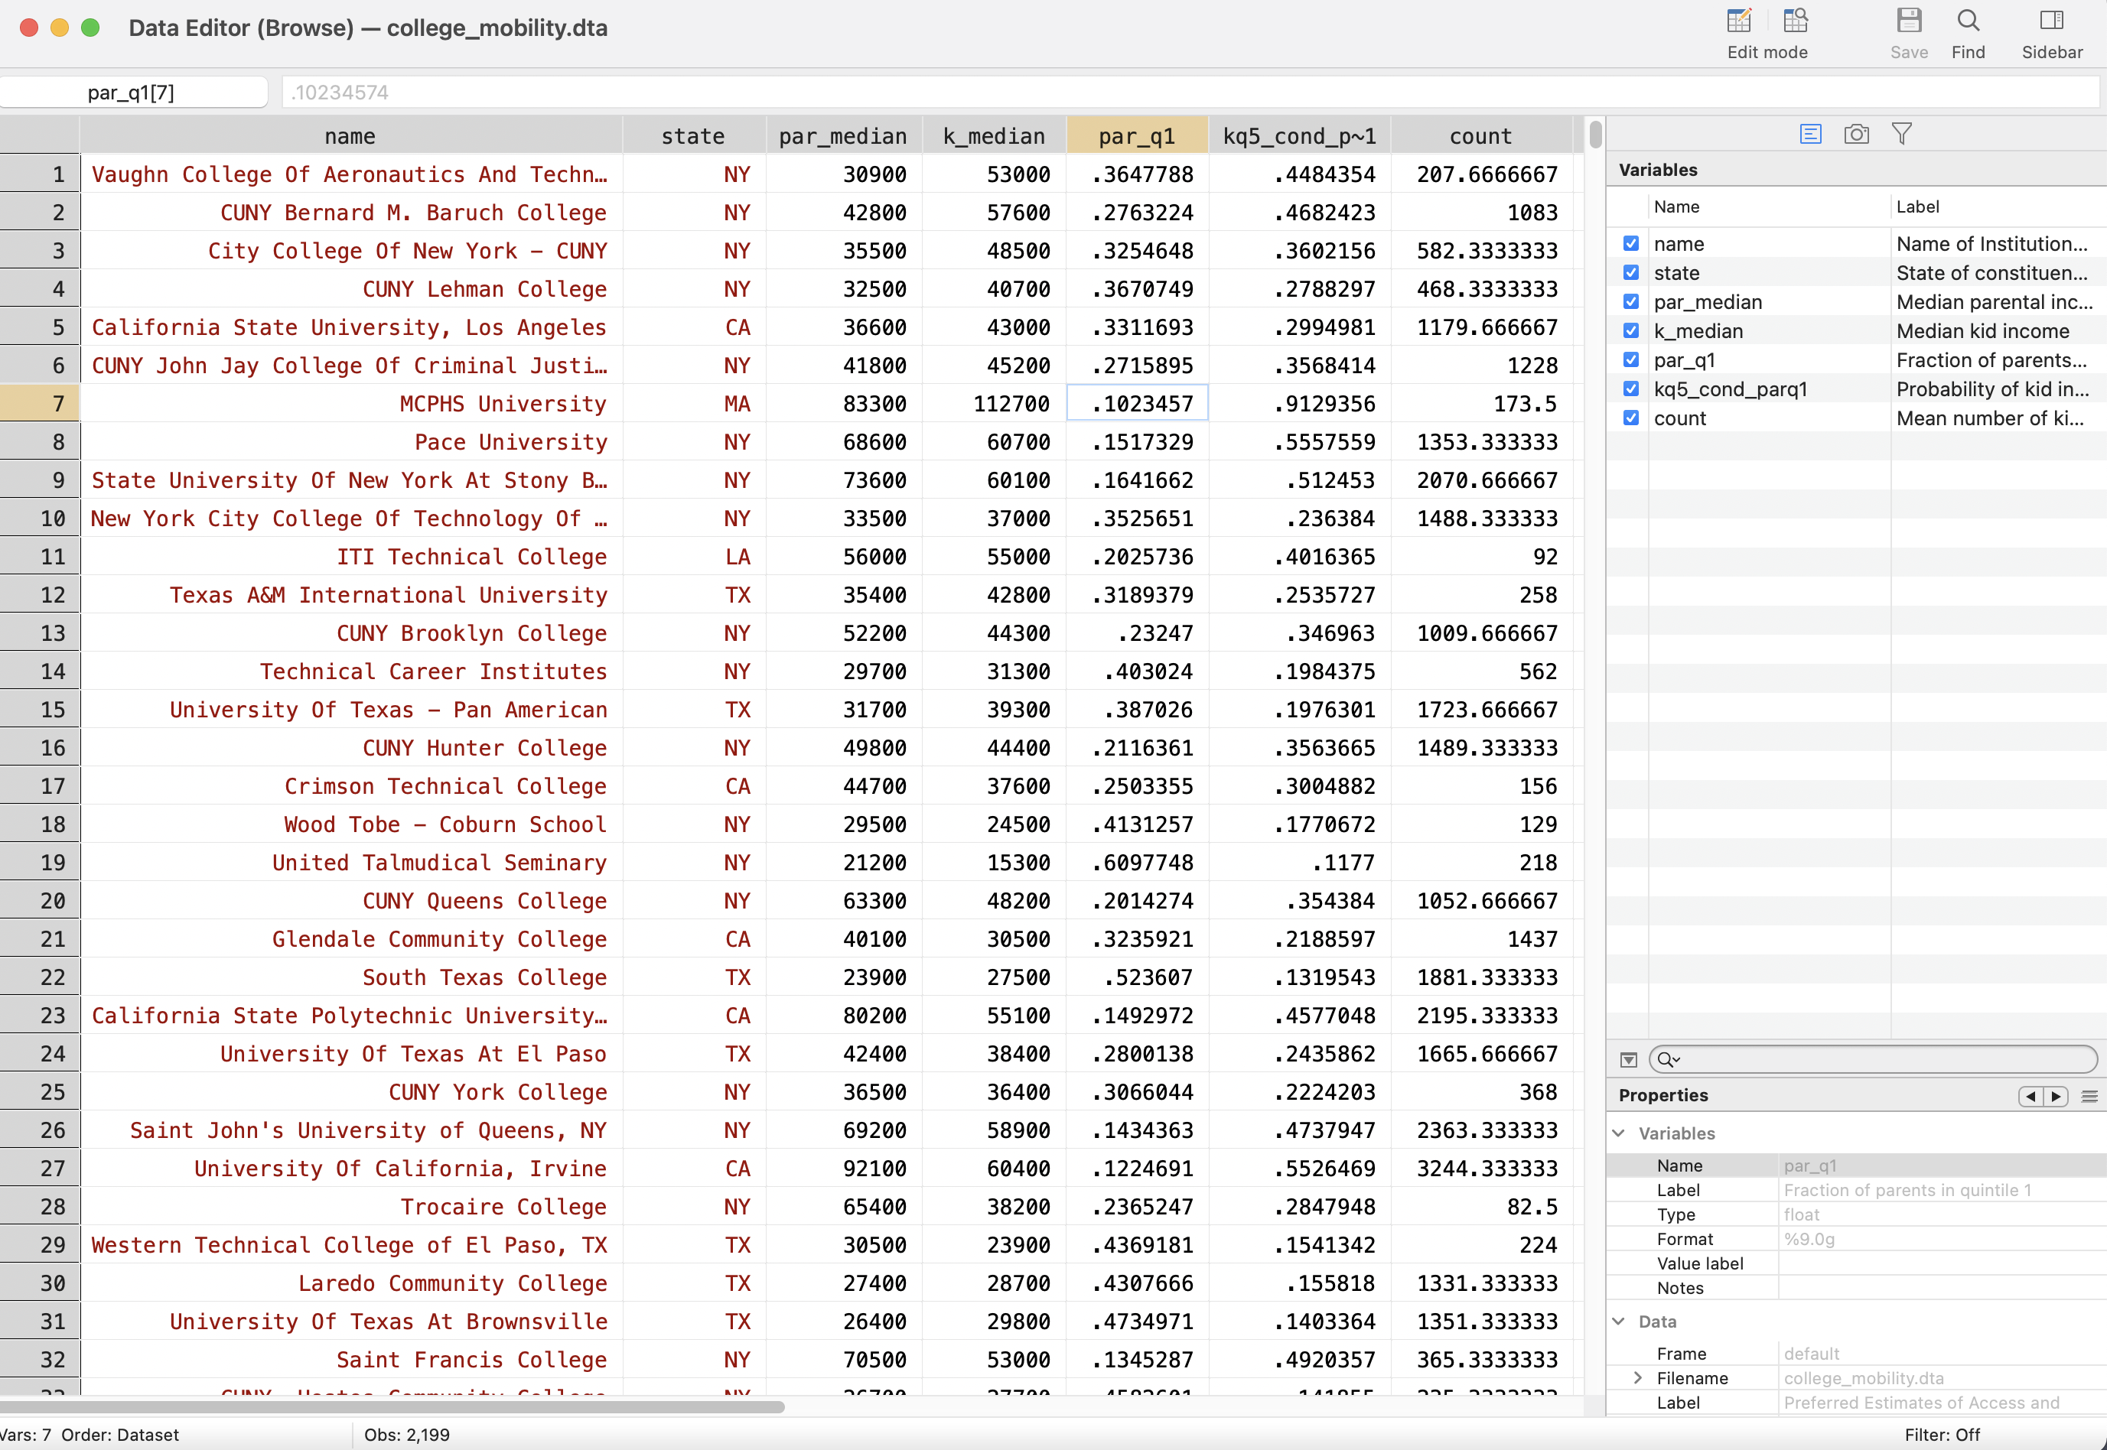Click Obs: 2,199 in status bar

(407, 1435)
